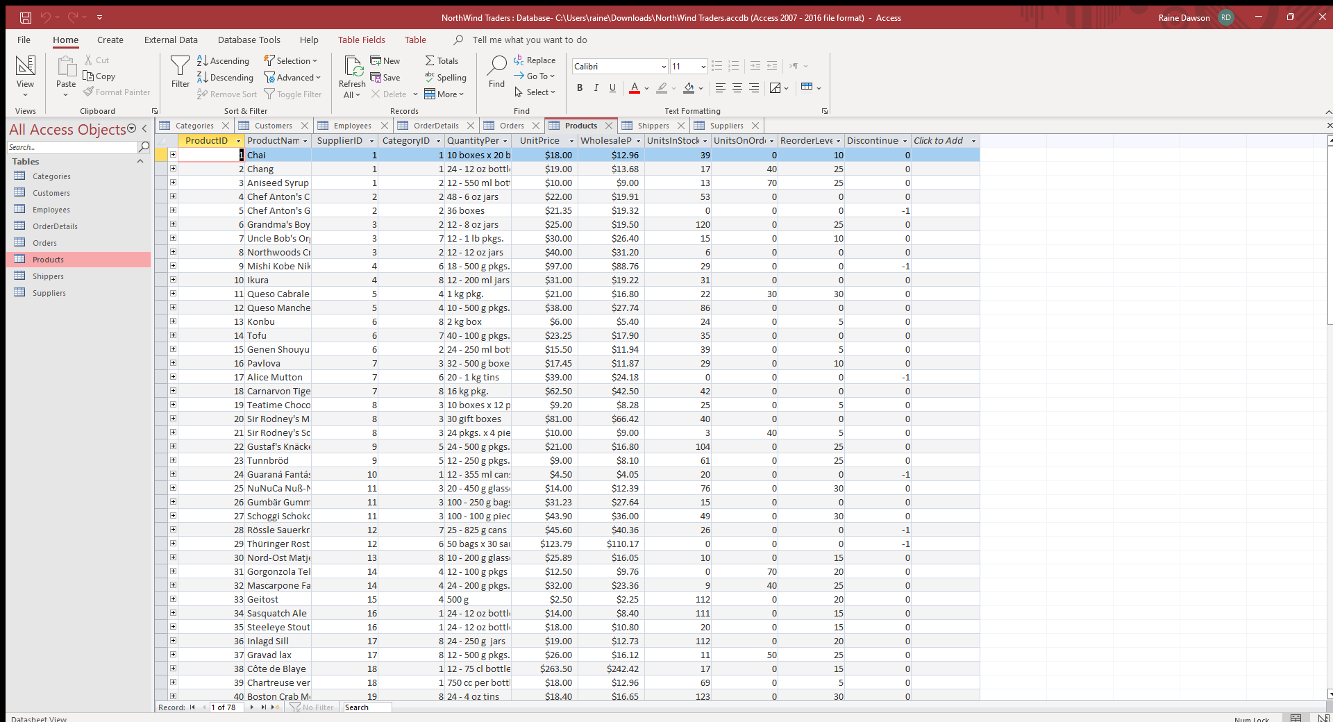
Task: Toggle Italic text formatting
Action: tap(596, 88)
